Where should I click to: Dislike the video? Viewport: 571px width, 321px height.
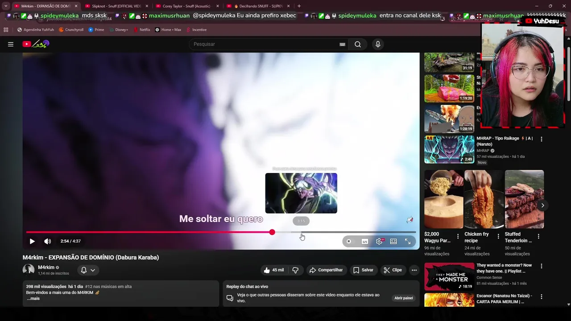(x=295, y=270)
